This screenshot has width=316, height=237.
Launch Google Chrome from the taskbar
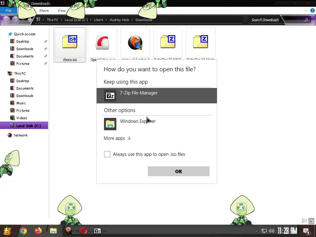[23, 231]
